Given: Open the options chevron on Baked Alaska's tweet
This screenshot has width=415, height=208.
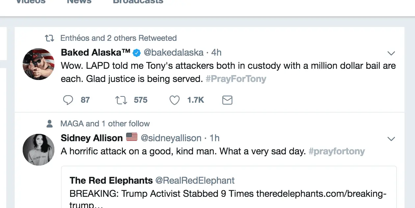Looking at the screenshot, I should 391,53.
